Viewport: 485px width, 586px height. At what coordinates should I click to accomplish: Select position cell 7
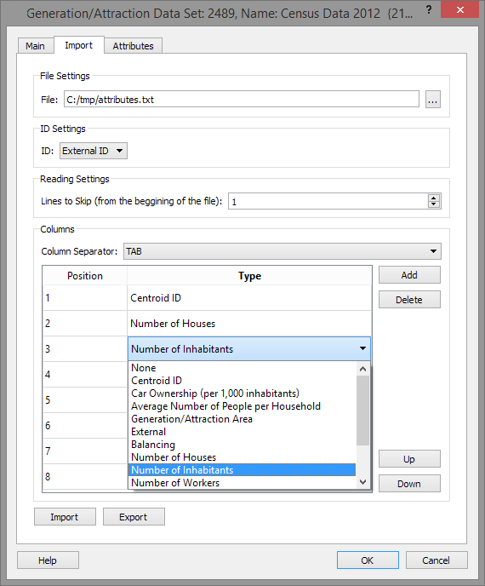[x=85, y=451]
